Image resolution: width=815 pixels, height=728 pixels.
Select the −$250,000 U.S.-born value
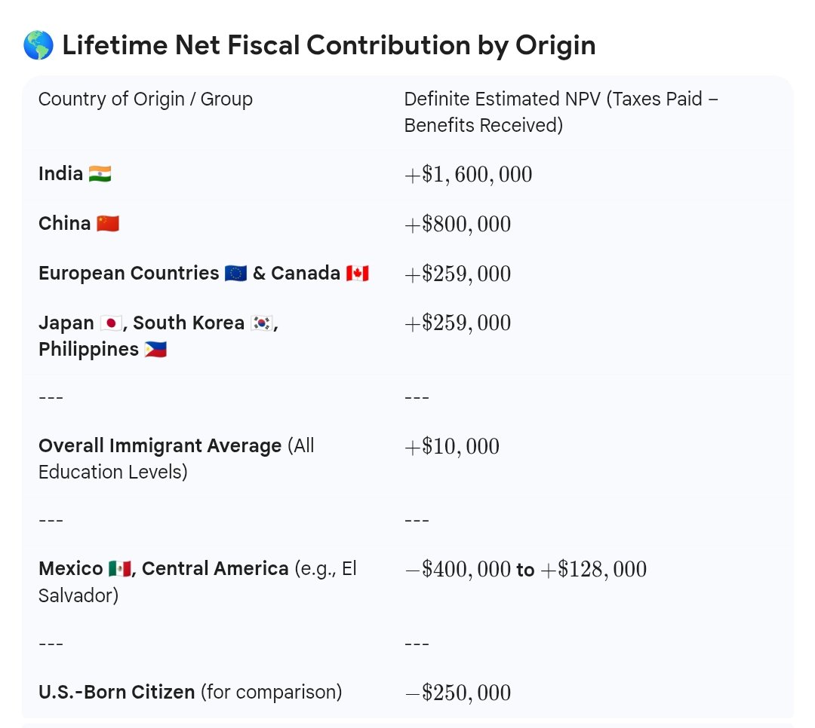pos(457,693)
